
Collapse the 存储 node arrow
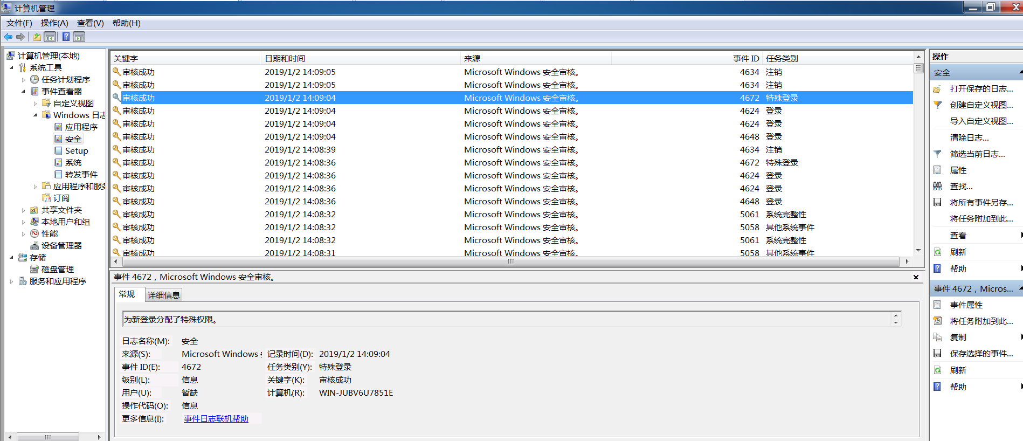pyautogui.click(x=11, y=257)
